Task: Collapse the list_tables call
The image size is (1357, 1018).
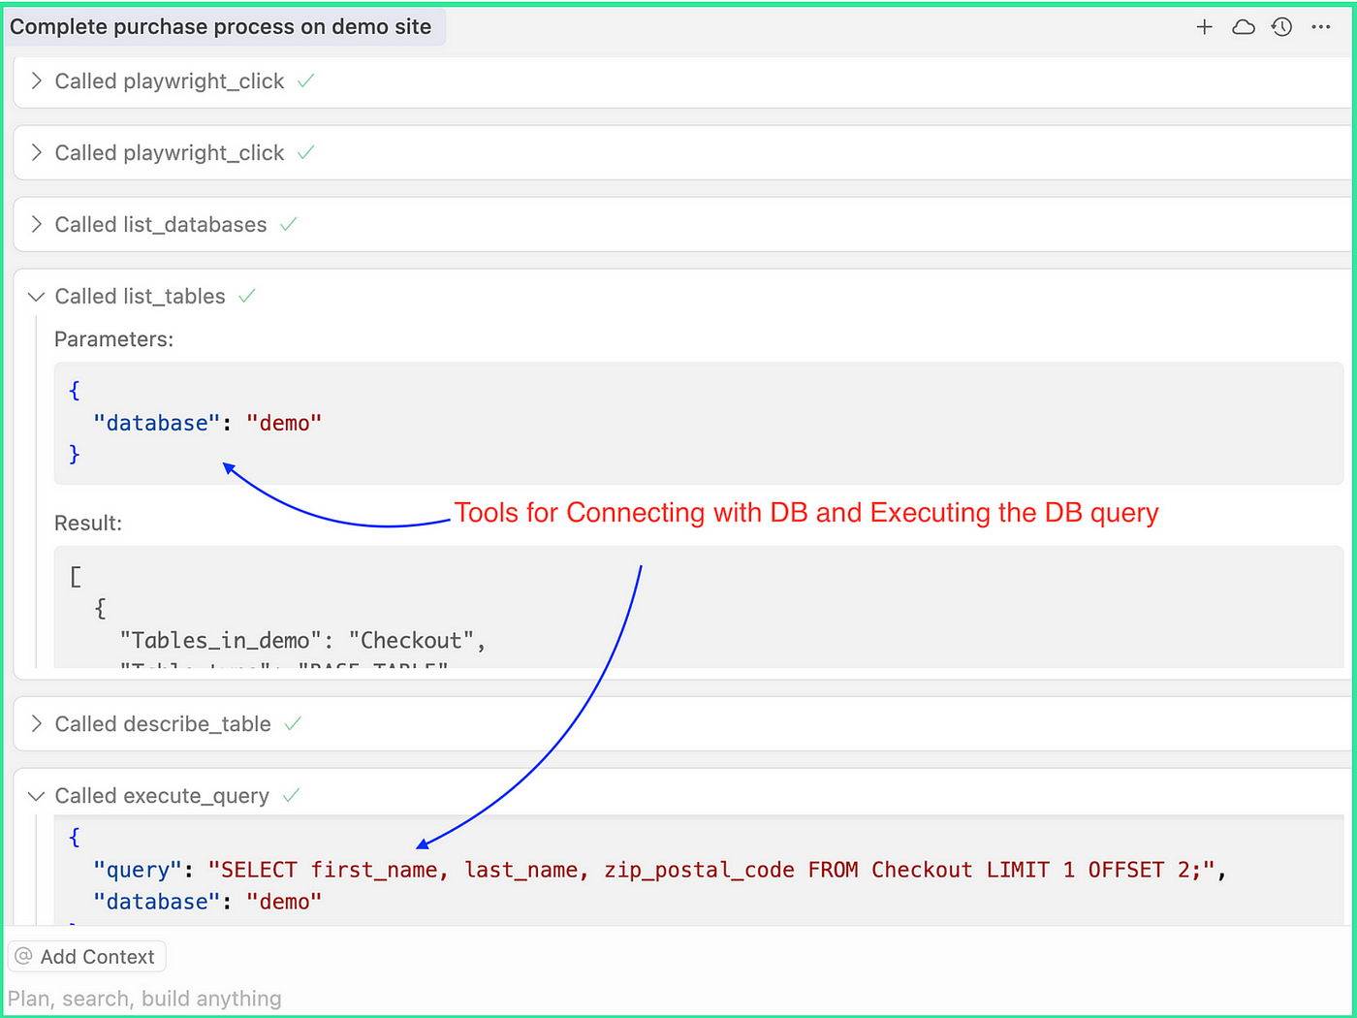Action: tap(36, 297)
